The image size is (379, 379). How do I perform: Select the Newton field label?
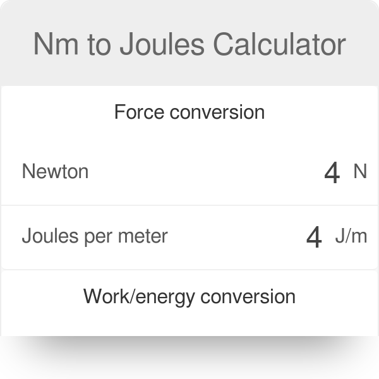tap(56, 172)
